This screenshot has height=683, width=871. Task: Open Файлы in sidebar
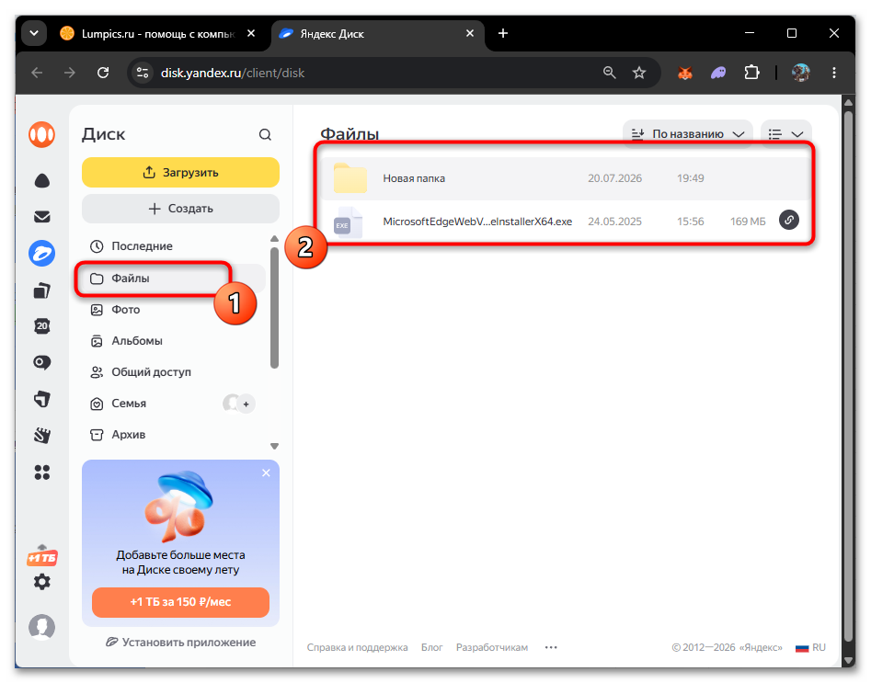click(173, 278)
